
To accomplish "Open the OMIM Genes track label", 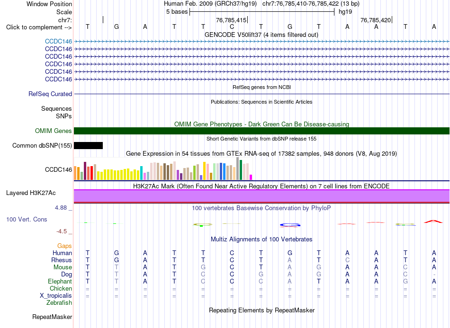I will click(x=54, y=131).
